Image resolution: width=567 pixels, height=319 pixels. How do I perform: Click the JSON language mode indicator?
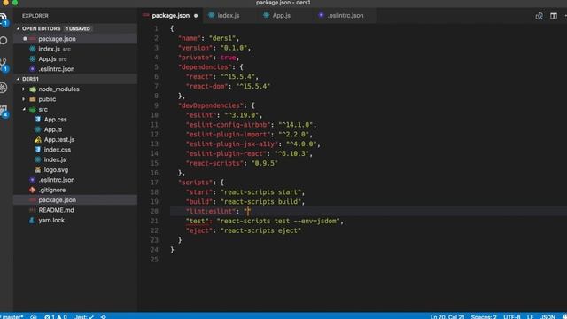[x=548, y=317]
